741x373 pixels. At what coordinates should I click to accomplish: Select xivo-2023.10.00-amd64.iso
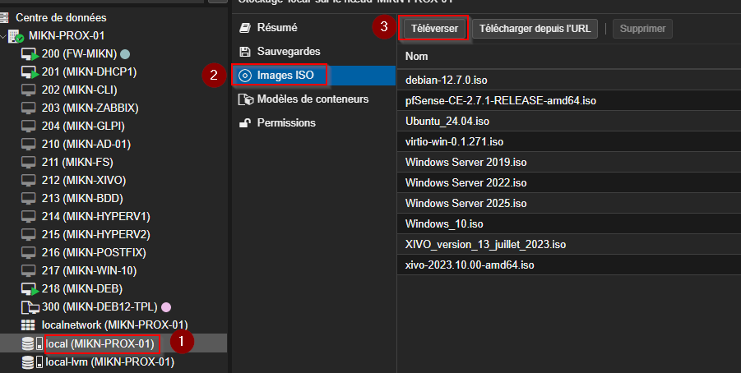[569, 265]
